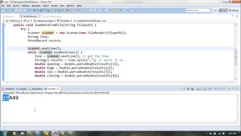Maximize the Console panel
Screen dimensions: 241x136
point(237,89)
